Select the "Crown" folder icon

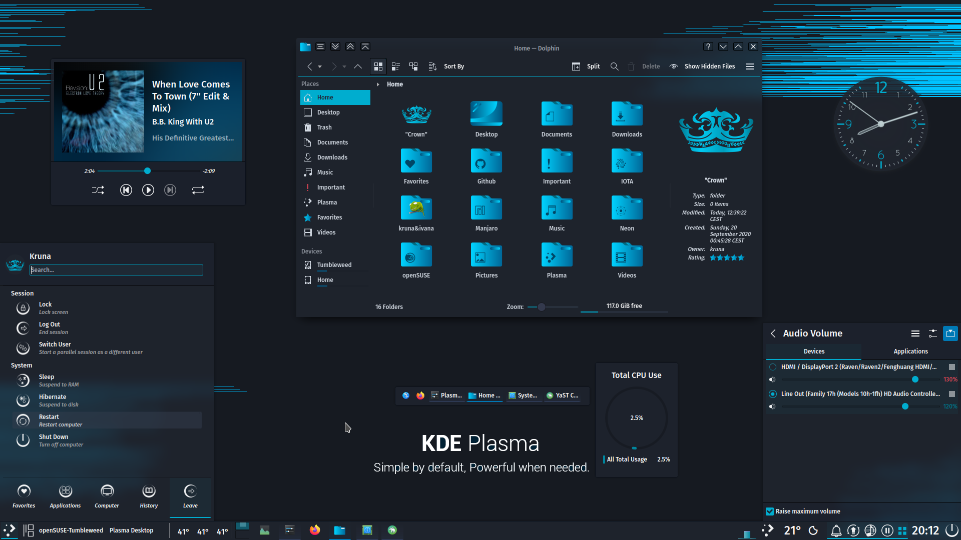(416, 114)
